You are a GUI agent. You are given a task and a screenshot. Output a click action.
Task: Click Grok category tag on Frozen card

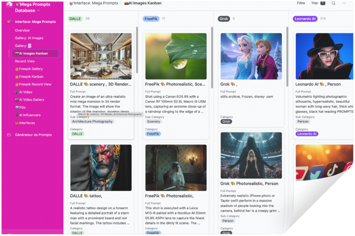coord(226,121)
